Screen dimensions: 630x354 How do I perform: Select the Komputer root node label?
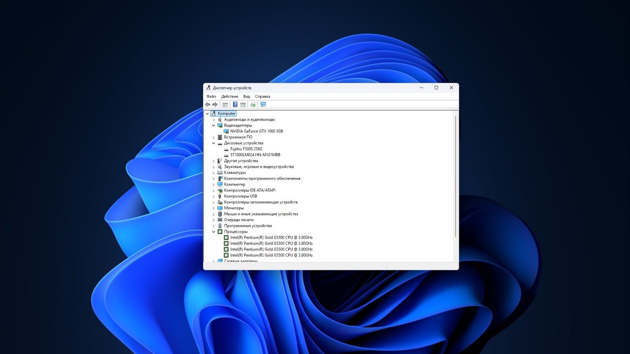(x=227, y=113)
